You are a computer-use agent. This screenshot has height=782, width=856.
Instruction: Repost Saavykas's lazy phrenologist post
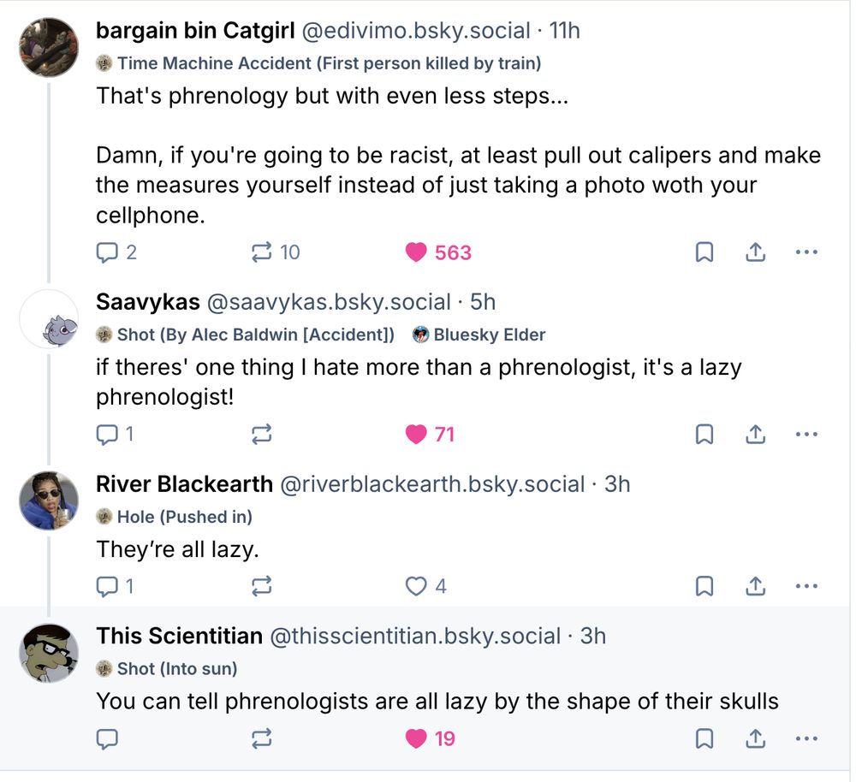coord(262,434)
